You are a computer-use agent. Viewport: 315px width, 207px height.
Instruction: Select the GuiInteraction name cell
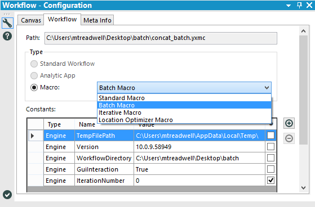coord(104,169)
